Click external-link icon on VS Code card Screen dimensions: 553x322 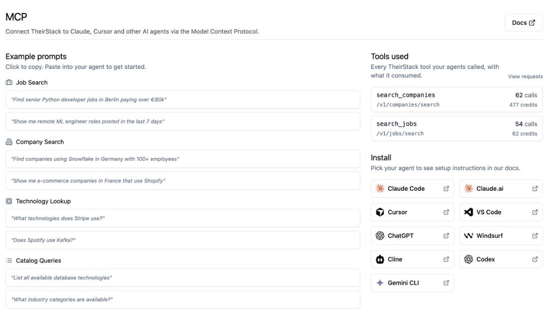[535, 212]
